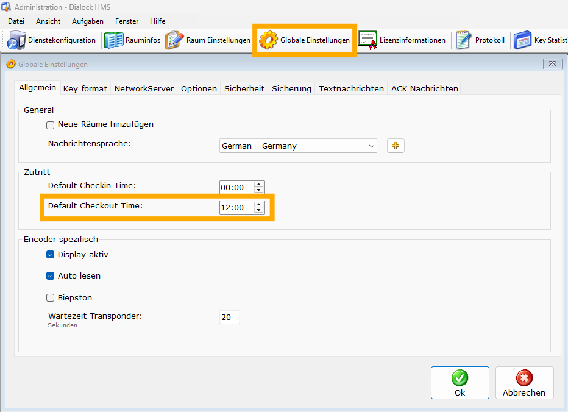Click the Globale Einstellungen gear icon

[268, 40]
